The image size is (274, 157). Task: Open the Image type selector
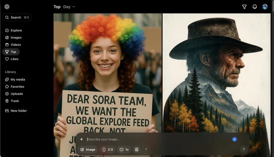[88, 149]
